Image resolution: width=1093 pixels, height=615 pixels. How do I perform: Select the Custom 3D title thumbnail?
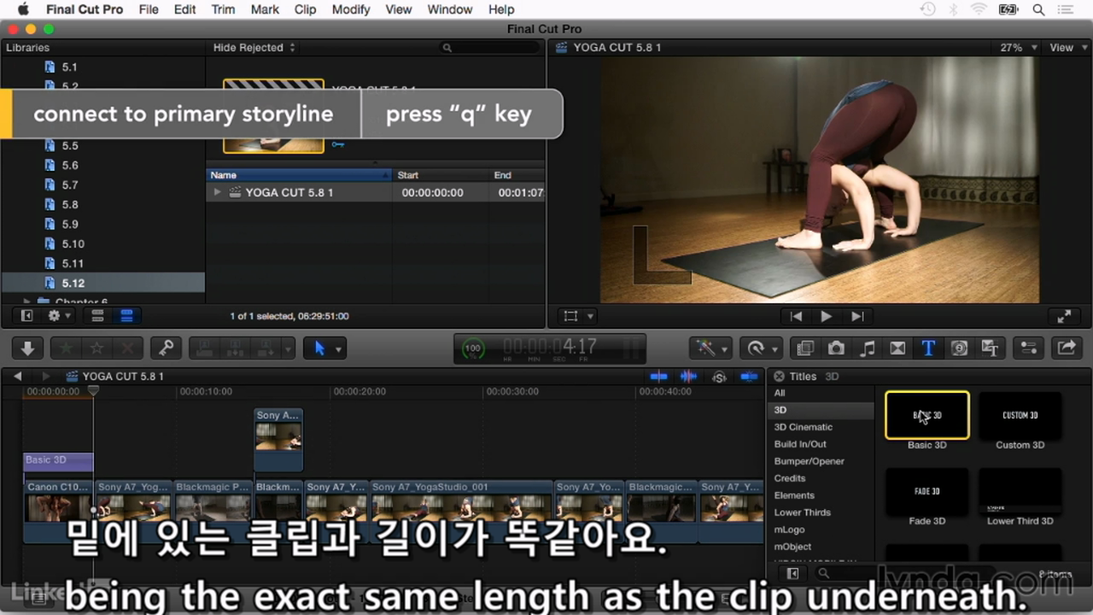1020,415
